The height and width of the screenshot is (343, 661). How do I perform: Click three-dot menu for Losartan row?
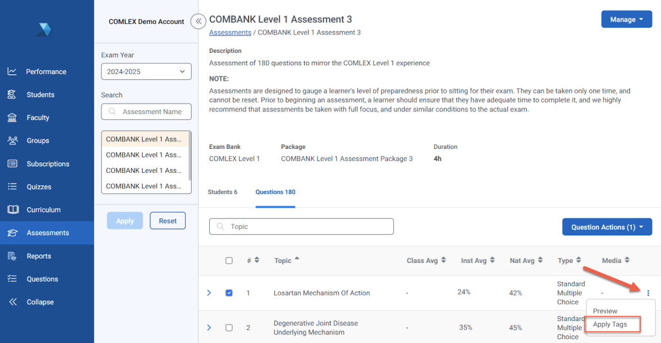648,293
